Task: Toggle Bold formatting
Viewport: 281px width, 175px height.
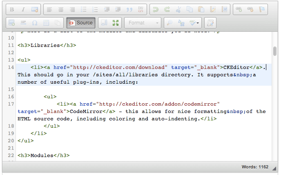Action: click(x=12, y=9)
